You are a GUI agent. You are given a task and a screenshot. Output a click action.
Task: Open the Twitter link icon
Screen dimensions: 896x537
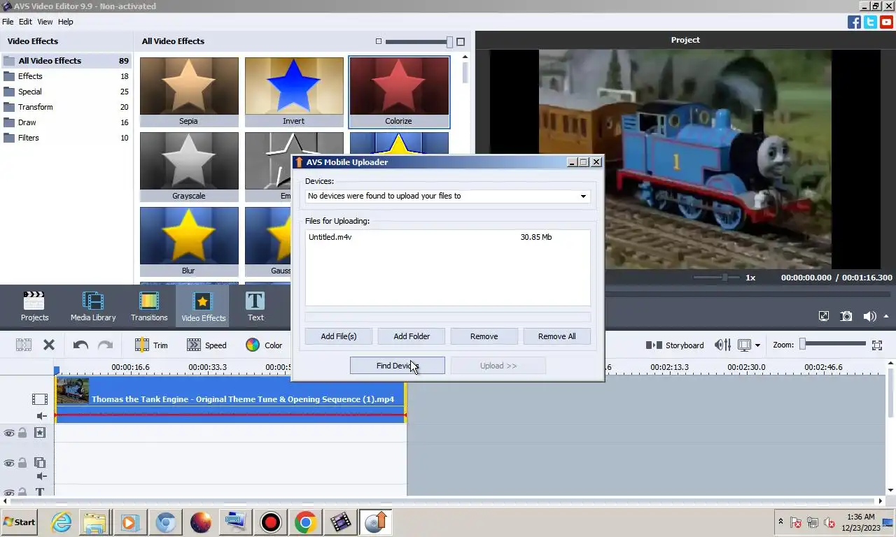(870, 22)
